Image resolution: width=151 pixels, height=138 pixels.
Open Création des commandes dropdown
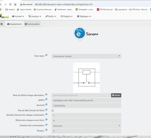(x=86, y=126)
